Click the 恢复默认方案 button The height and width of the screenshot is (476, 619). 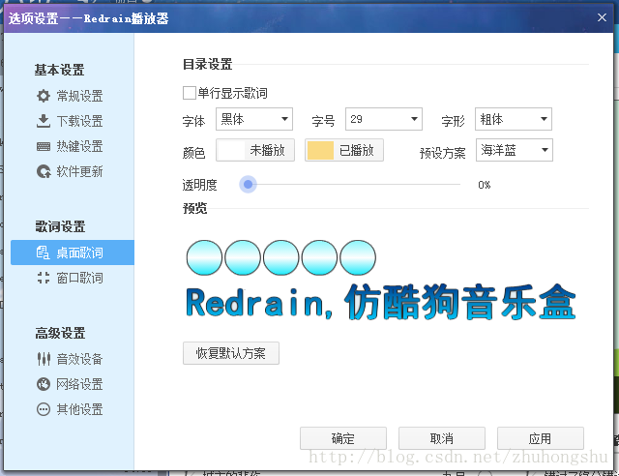[231, 353]
